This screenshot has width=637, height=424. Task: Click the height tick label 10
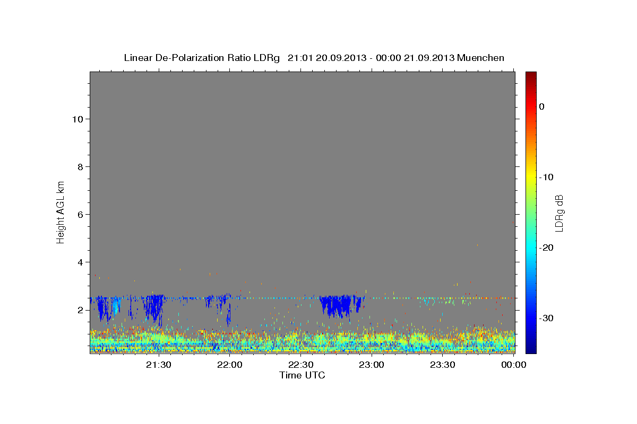click(78, 119)
